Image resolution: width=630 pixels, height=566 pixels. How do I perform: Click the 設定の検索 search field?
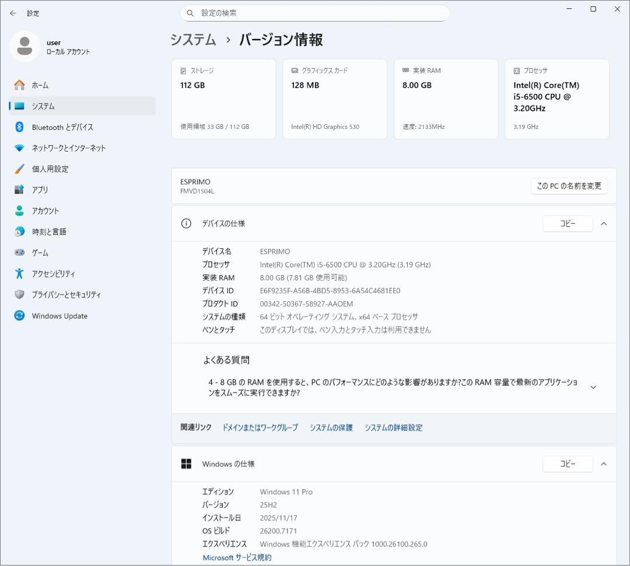pyautogui.click(x=315, y=13)
